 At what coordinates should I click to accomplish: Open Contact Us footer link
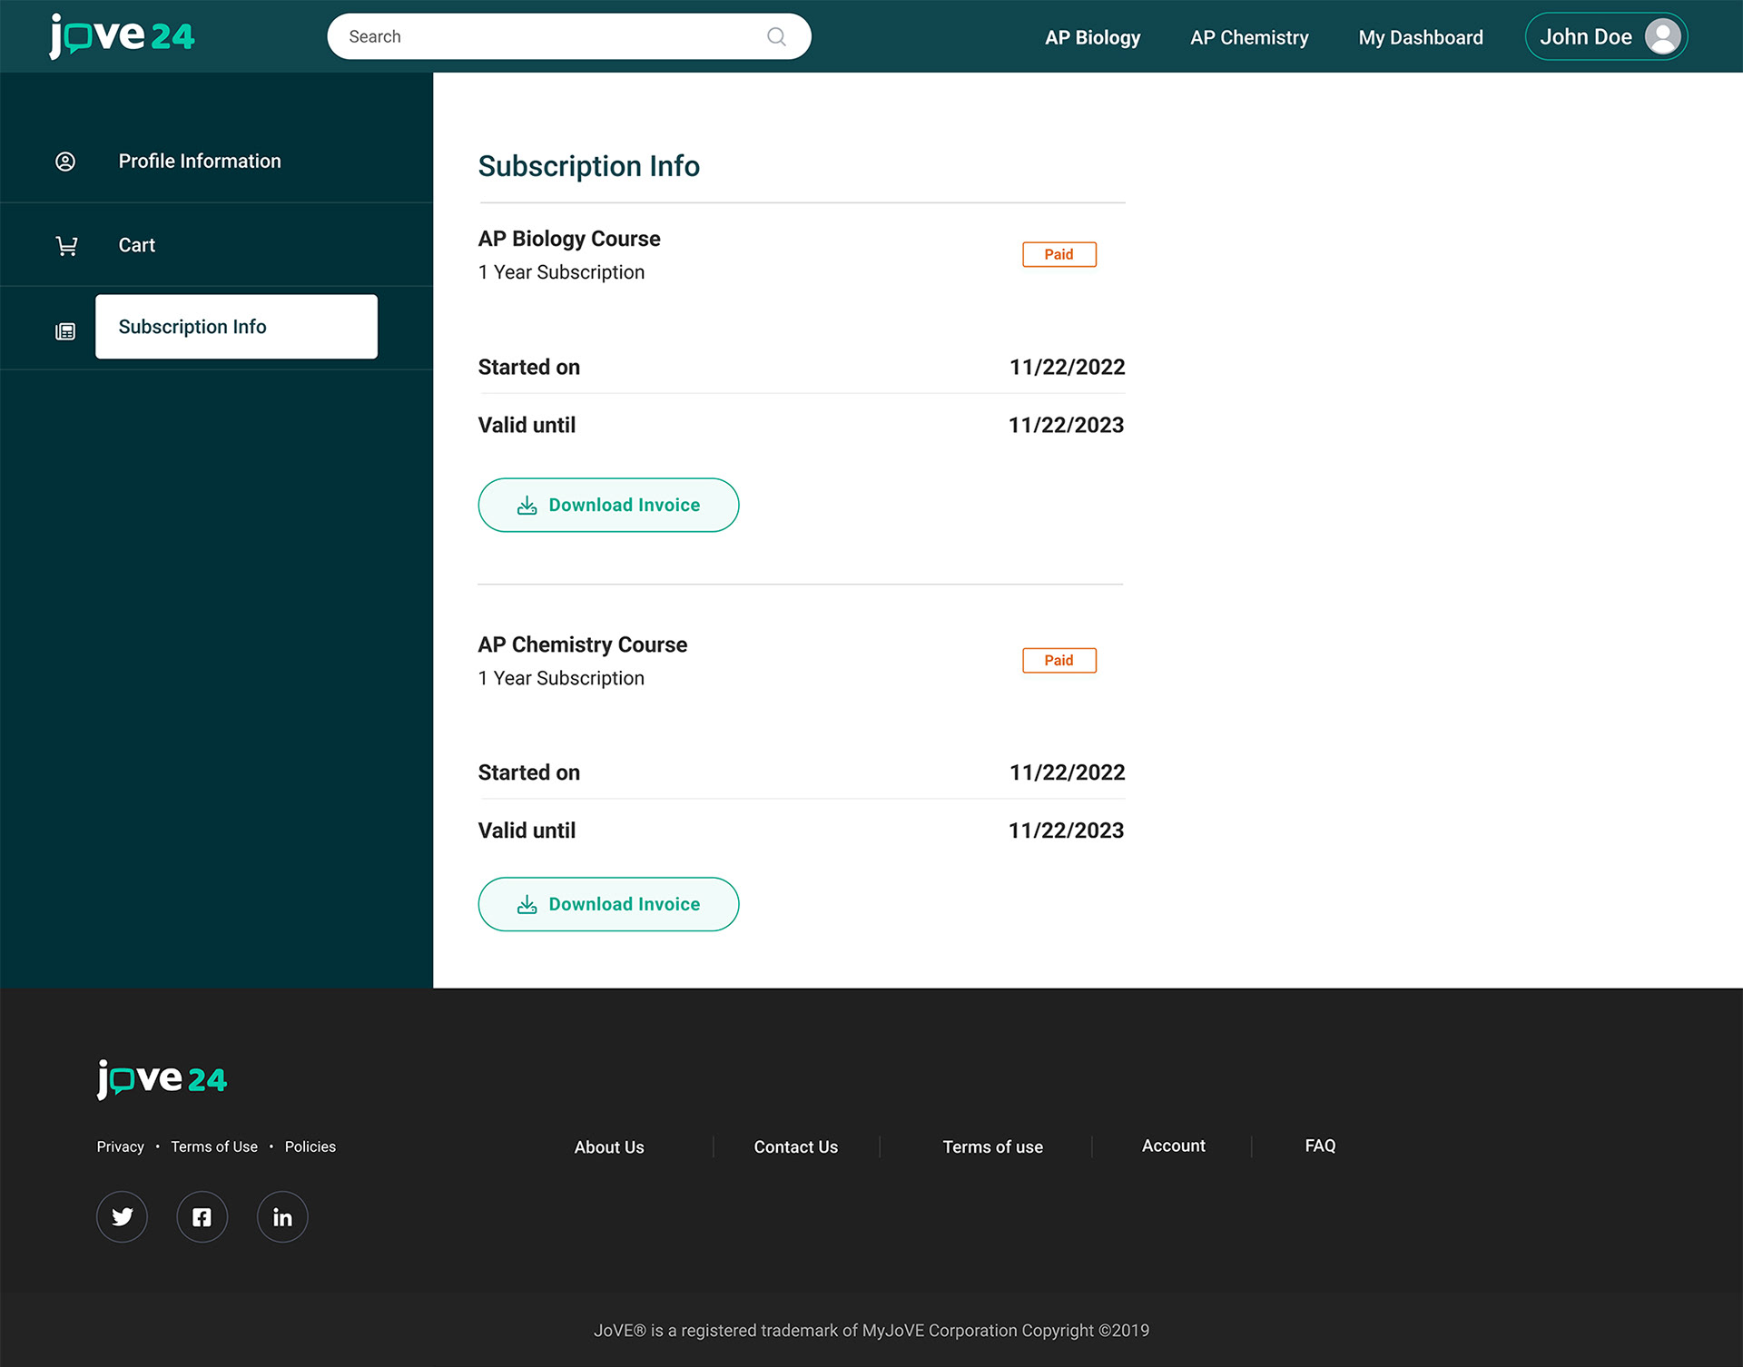pos(796,1146)
